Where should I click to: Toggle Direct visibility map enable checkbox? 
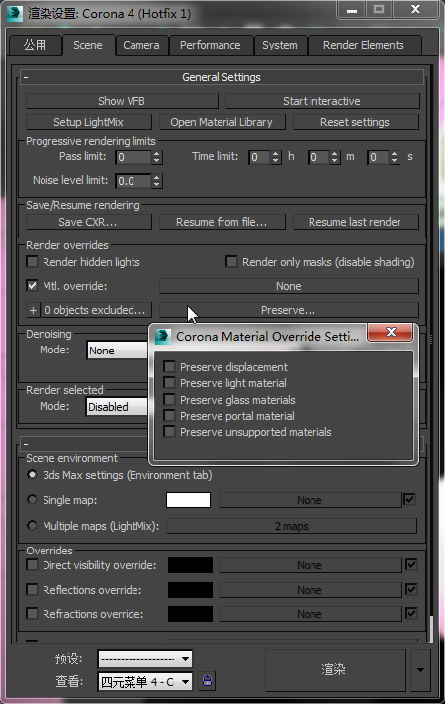click(411, 564)
